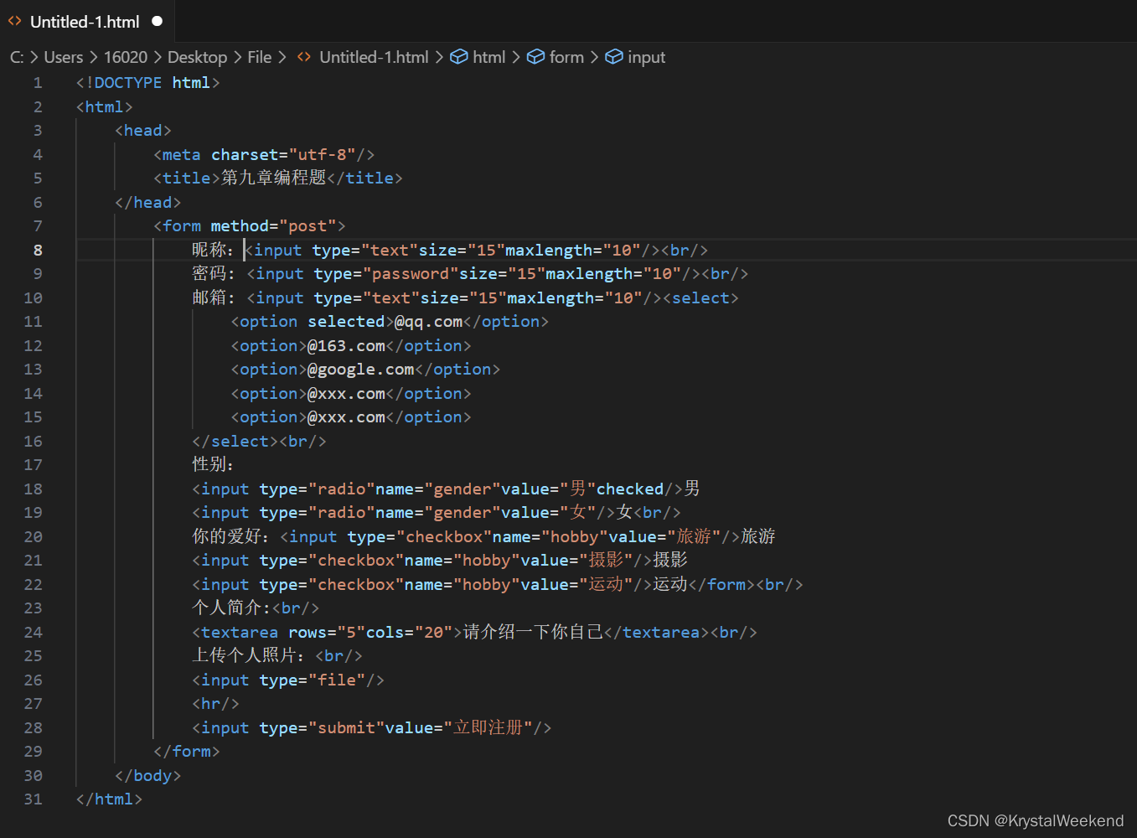Click the charset attribute on the meta line

click(245, 155)
